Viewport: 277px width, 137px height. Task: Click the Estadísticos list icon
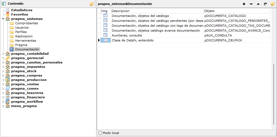pyautogui.click(x=8, y=10)
